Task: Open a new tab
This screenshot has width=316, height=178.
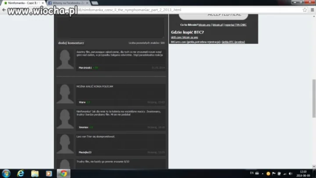Action: coord(94,3)
